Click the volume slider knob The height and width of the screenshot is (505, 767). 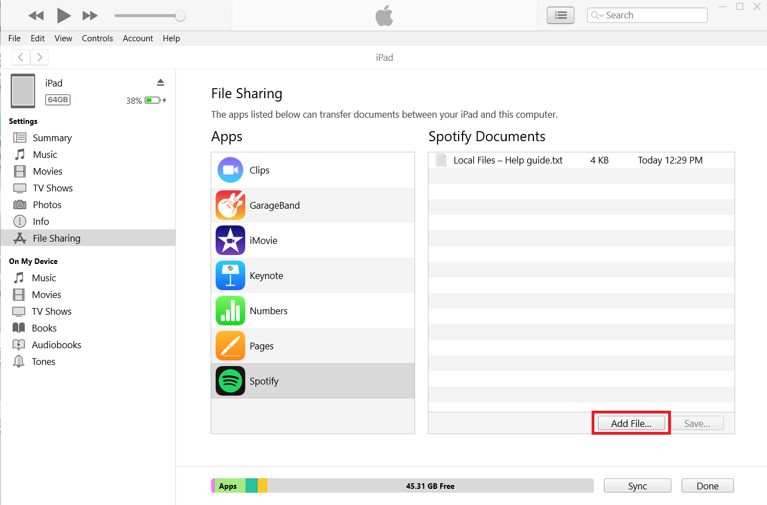[x=180, y=16]
